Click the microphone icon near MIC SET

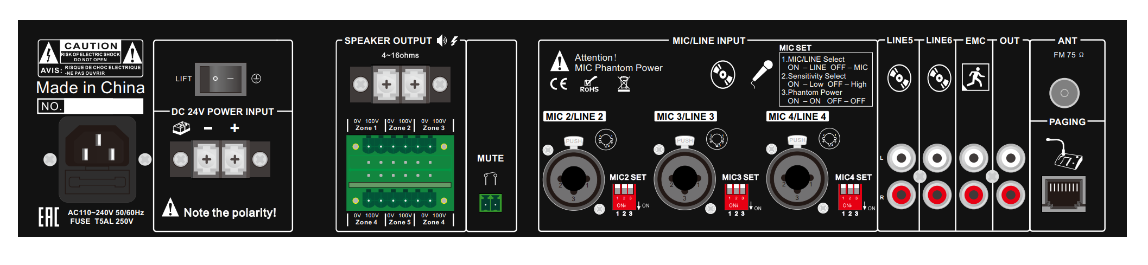pyautogui.click(x=762, y=74)
